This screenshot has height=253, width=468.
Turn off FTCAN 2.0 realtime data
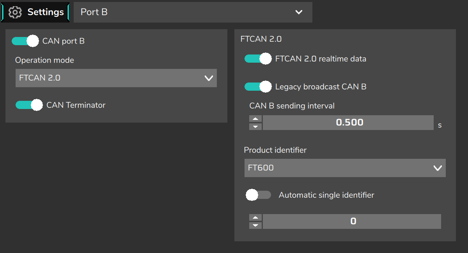[258, 59]
